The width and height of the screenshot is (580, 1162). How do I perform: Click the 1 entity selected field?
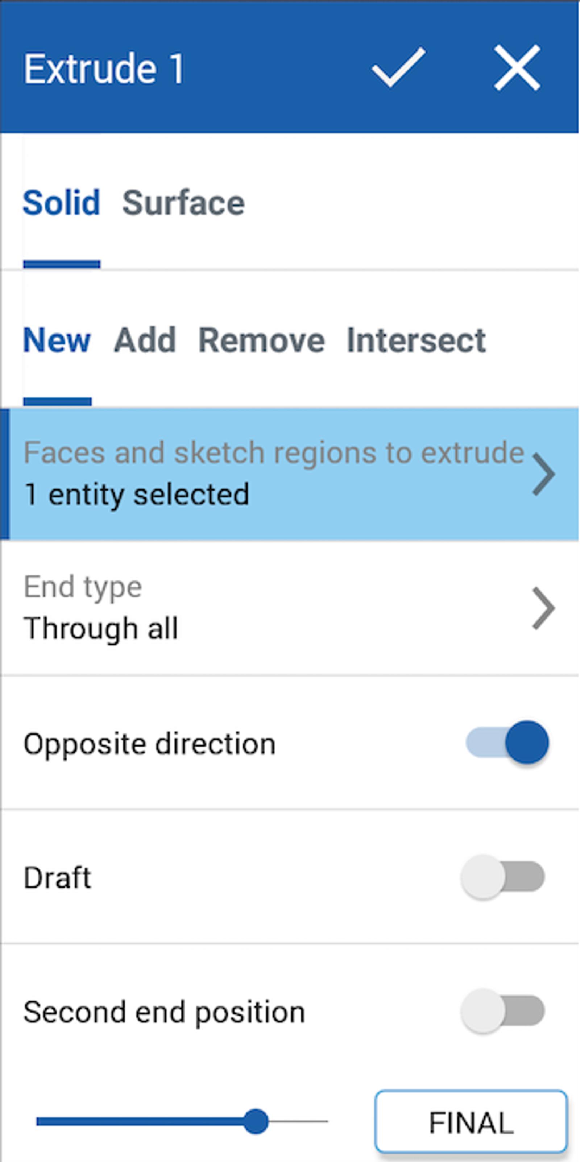click(x=136, y=495)
